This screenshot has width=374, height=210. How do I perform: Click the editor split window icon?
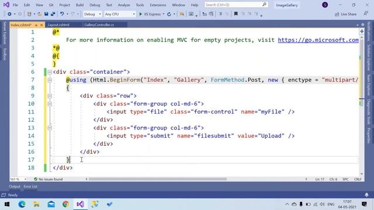pyautogui.click(x=362, y=32)
